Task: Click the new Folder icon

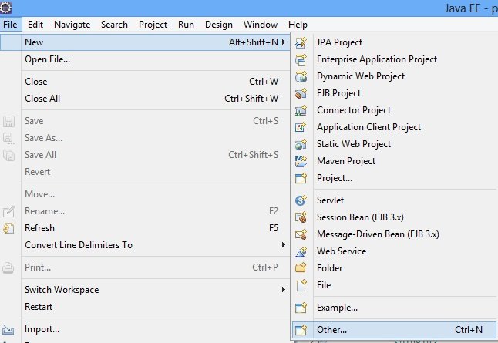Action: click(x=301, y=268)
